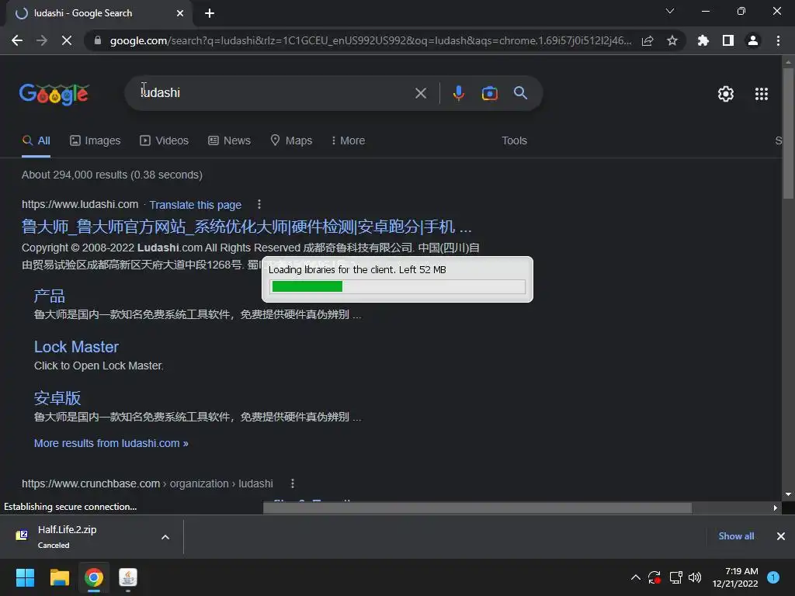Click the magnifier search button

tap(520, 93)
